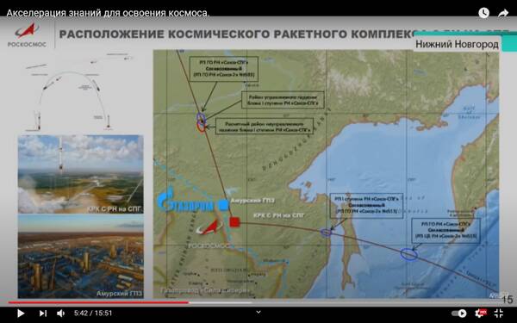Click the Роскосмос logo on the map
517x323 pixels.
(x=209, y=234)
